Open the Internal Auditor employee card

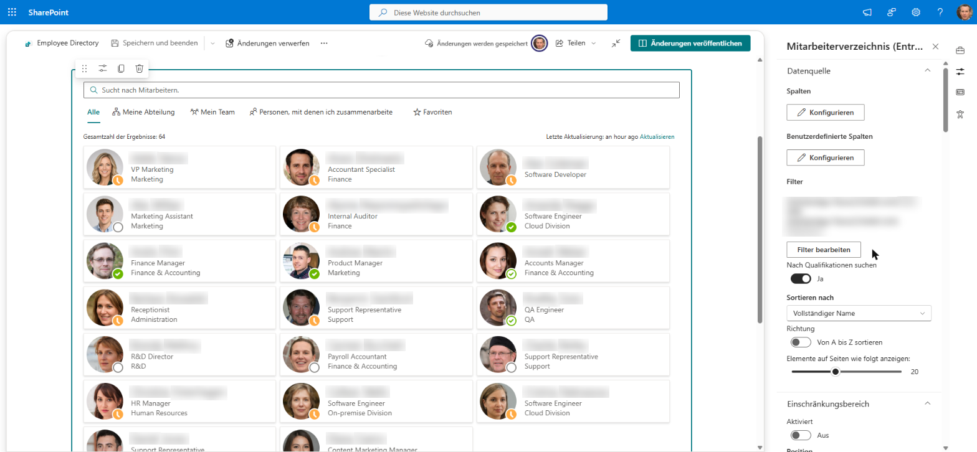tap(376, 214)
